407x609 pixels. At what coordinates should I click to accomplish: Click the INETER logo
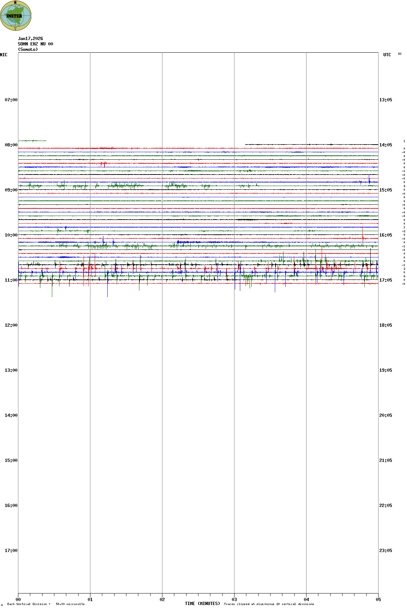pyautogui.click(x=16, y=16)
